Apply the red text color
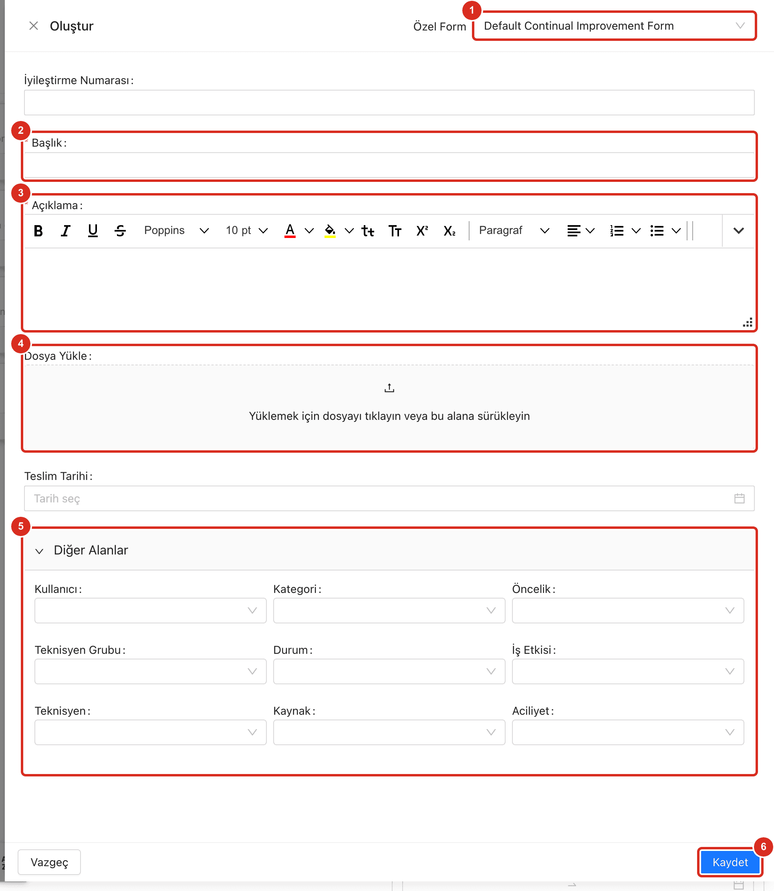The height and width of the screenshot is (891, 774). click(290, 231)
